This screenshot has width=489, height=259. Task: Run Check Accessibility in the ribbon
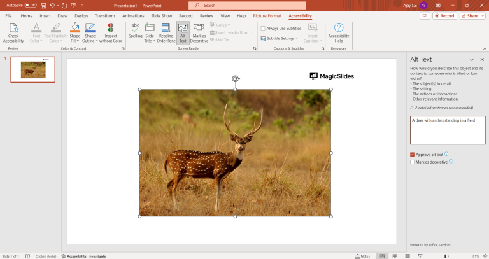[13, 32]
